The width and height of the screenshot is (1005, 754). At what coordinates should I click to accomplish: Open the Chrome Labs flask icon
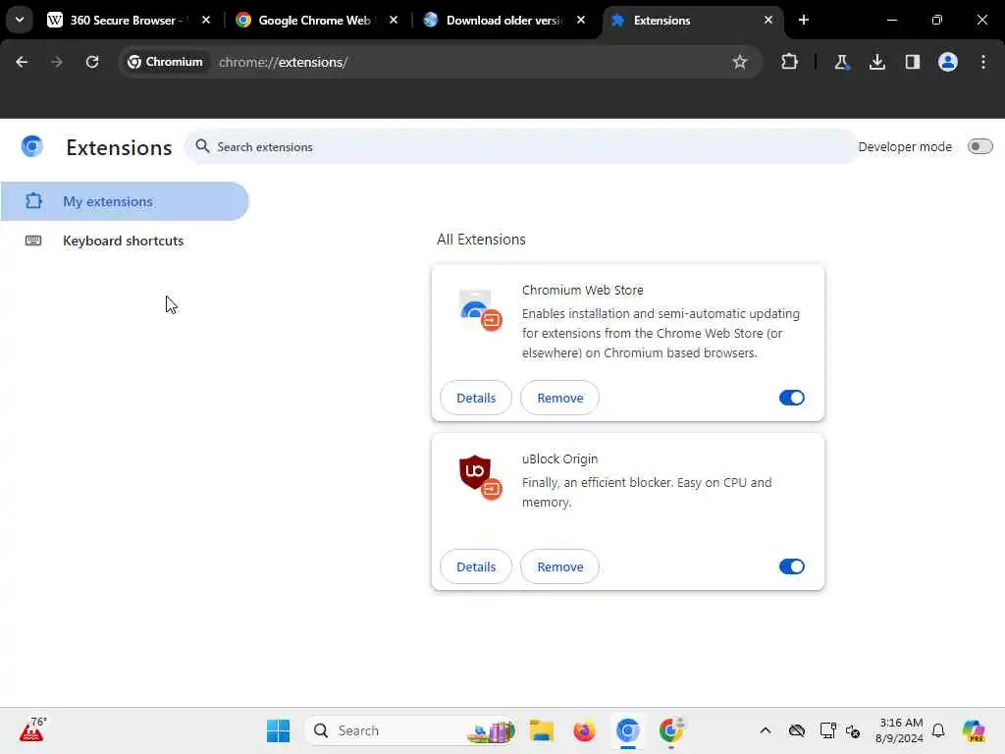click(841, 62)
